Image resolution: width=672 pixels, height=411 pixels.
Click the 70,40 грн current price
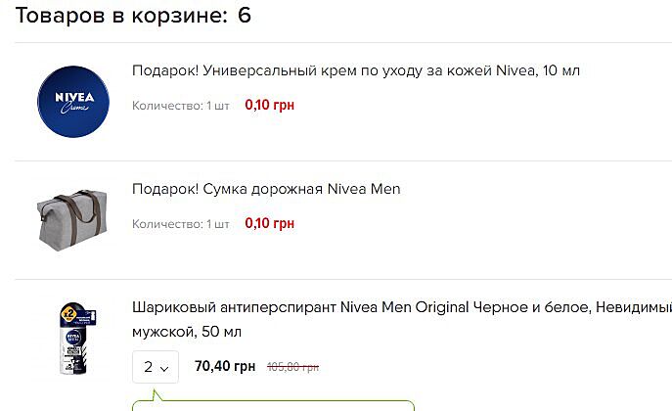point(225,367)
